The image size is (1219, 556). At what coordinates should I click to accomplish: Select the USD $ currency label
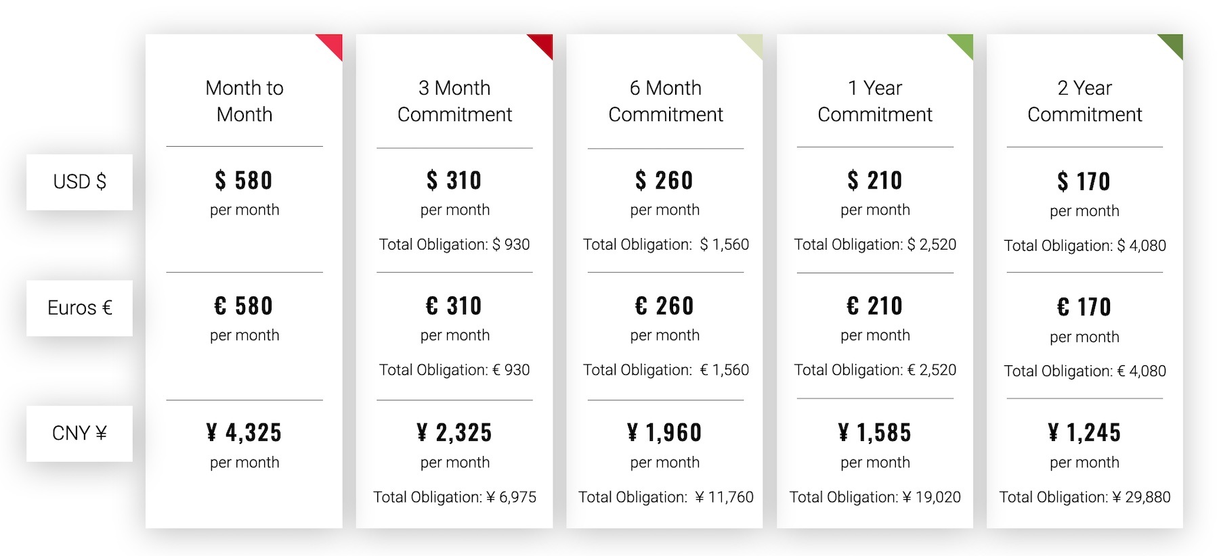[79, 182]
